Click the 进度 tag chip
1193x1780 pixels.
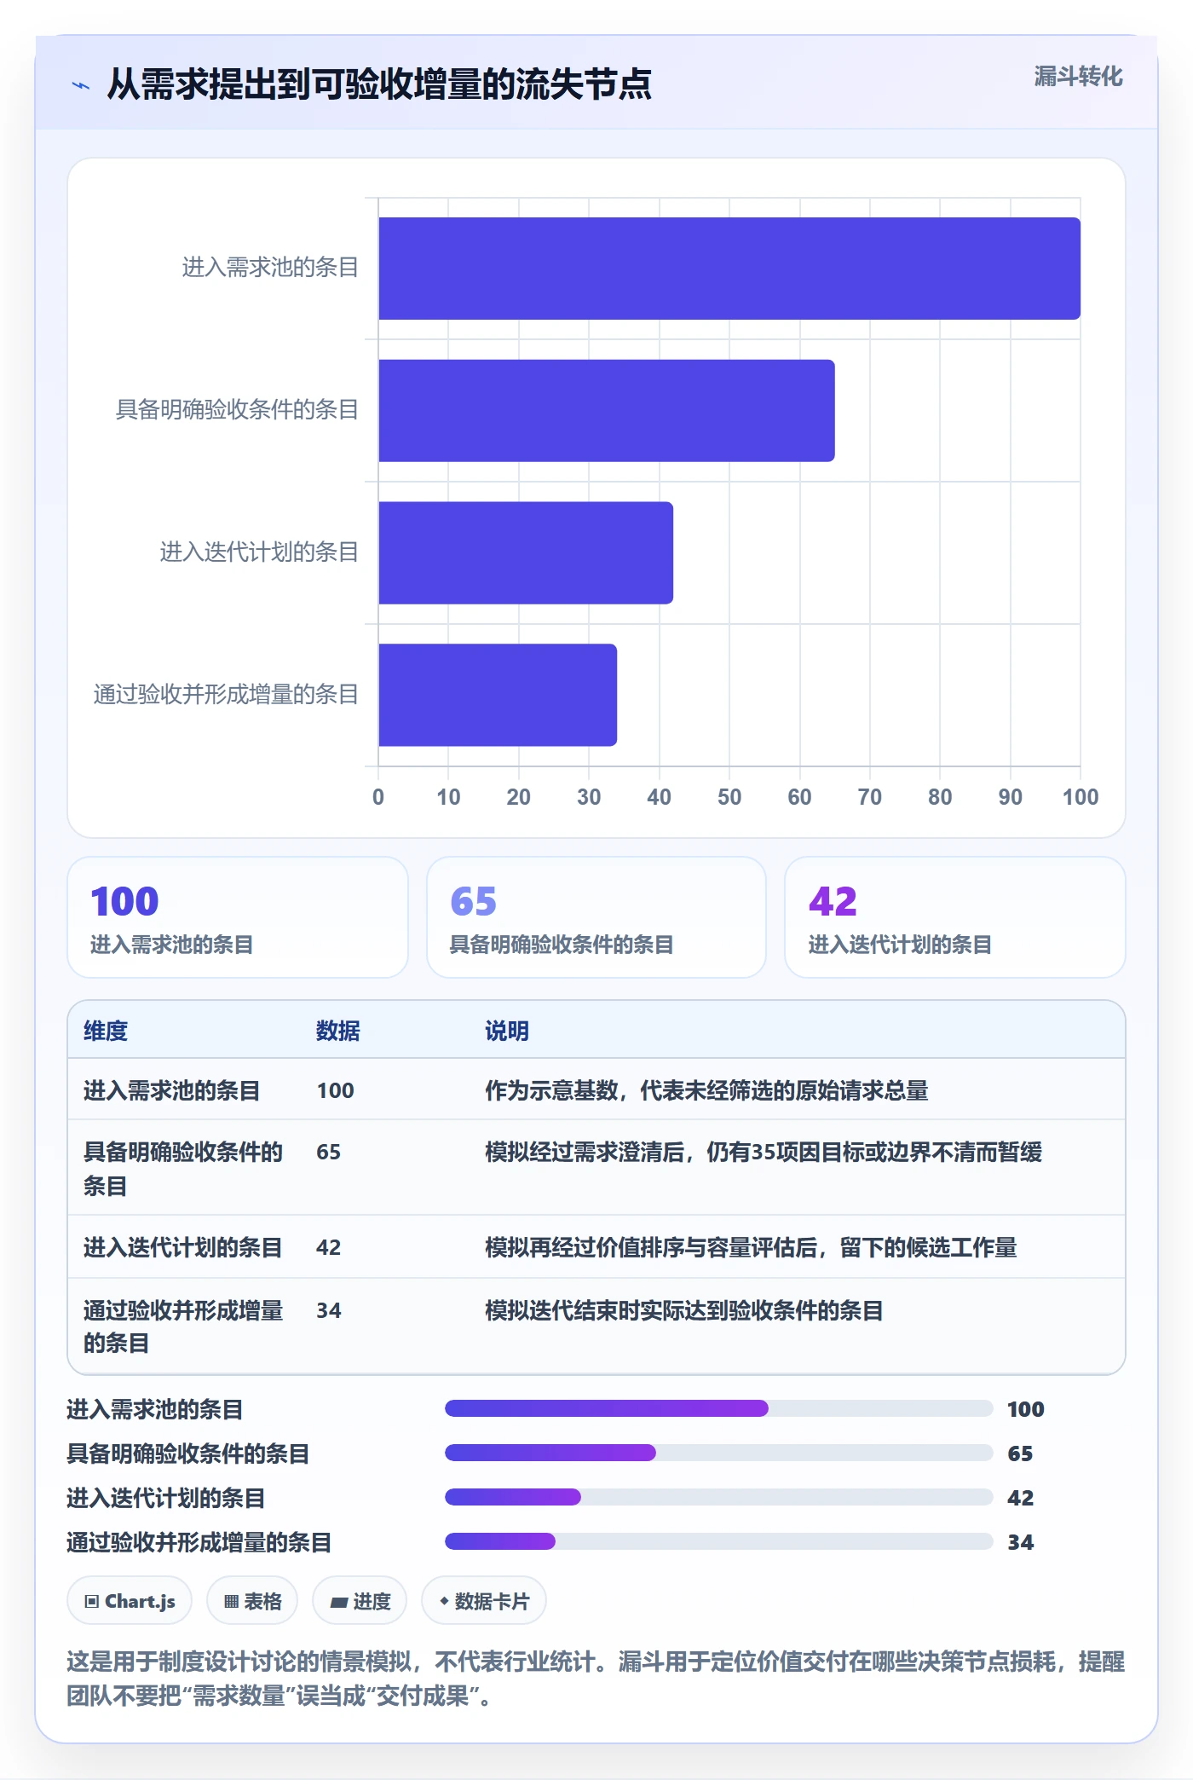pos(360,1601)
